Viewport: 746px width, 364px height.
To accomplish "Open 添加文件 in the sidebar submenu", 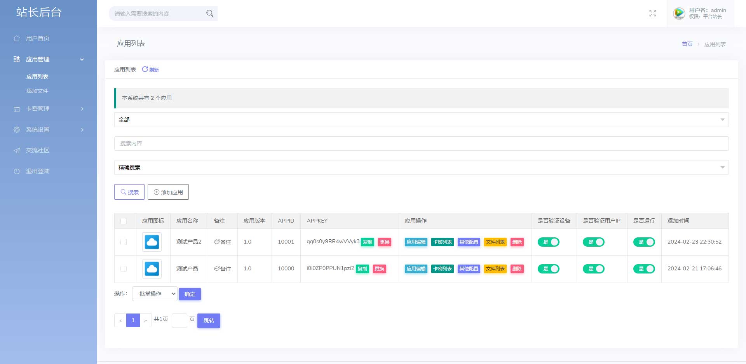I will (x=37, y=91).
